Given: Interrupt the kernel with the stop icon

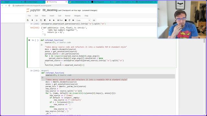Looking at the screenshot, I should pyautogui.click(x=66, y=20).
